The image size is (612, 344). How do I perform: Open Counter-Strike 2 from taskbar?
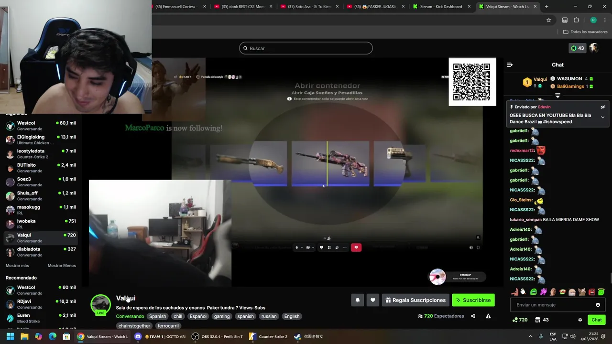click(x=268, y=336)
